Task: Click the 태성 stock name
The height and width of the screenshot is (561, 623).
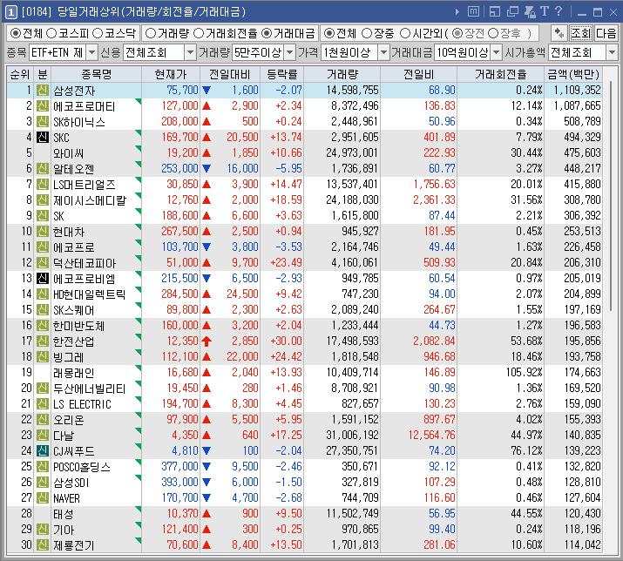Action: [64, 514]
